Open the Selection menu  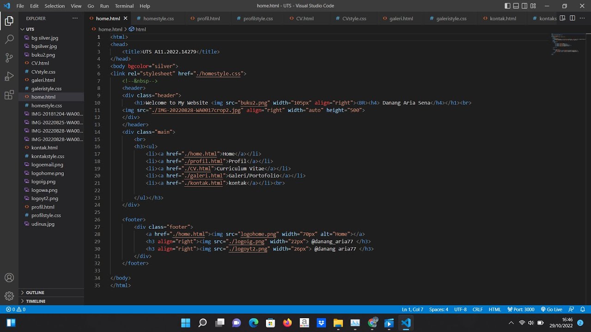point(54,6)
